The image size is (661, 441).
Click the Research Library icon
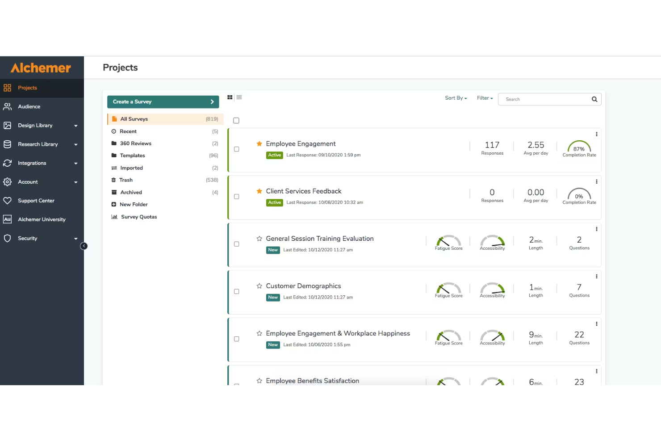(7, 144)
